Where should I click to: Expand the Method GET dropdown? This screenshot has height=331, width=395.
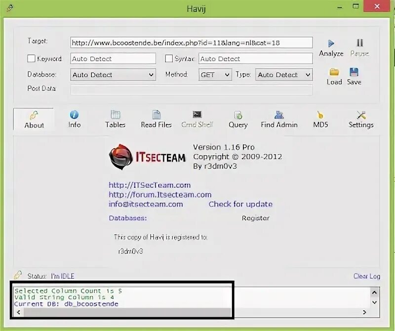[x=215, y=75]
